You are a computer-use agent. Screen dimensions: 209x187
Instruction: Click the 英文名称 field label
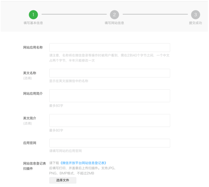pos(29,73)
